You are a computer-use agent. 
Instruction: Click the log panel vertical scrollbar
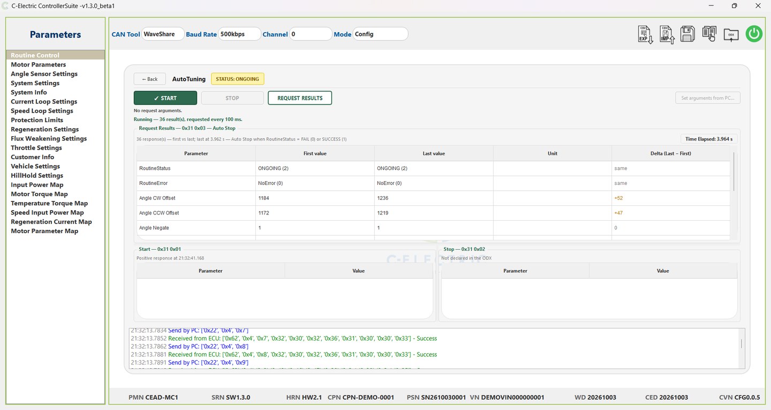pyautogui.click(x=742, y=344)
